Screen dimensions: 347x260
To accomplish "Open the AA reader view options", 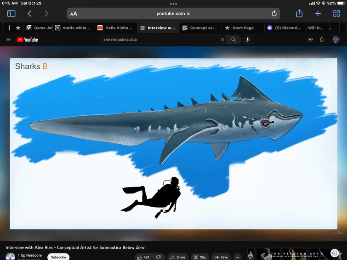I will 74,14.
